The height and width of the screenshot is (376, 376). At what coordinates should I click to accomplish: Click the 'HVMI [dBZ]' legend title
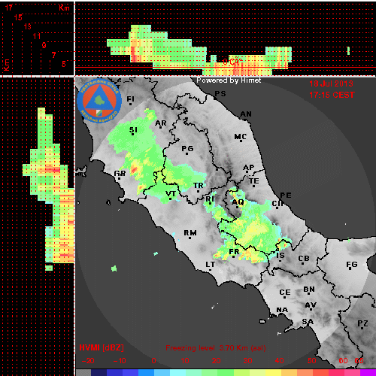pos(102,347)
